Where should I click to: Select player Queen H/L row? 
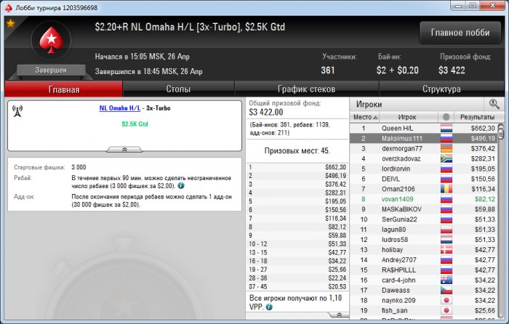coord(424,128)
